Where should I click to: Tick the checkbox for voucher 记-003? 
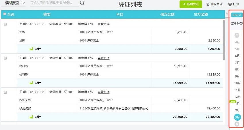[x=5, y=92]
